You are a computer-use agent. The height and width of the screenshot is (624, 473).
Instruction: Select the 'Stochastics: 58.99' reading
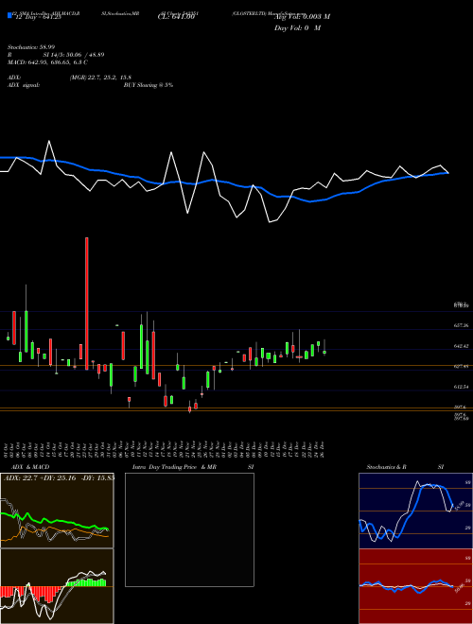coord(31,47)
